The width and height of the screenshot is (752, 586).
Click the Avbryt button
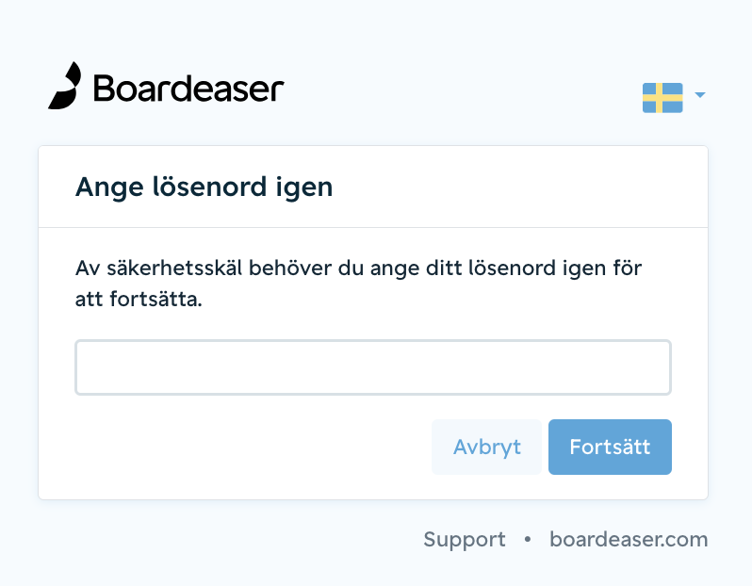pyautogui.click(x=486, y=447)
